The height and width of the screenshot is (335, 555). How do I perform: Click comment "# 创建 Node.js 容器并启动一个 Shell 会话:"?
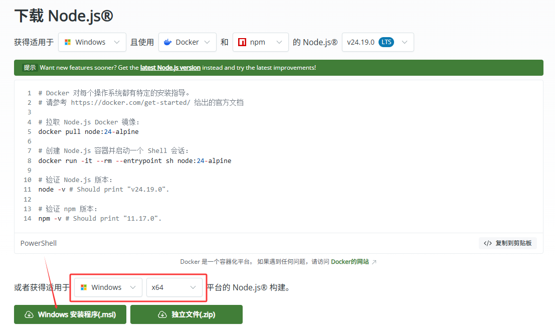[x=114, y=151]
